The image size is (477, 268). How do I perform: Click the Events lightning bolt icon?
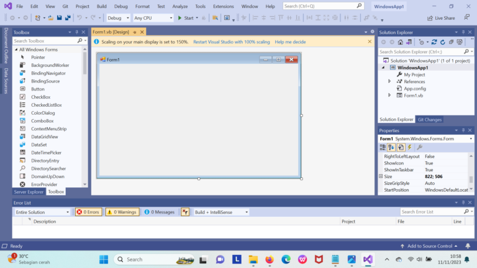410,148
